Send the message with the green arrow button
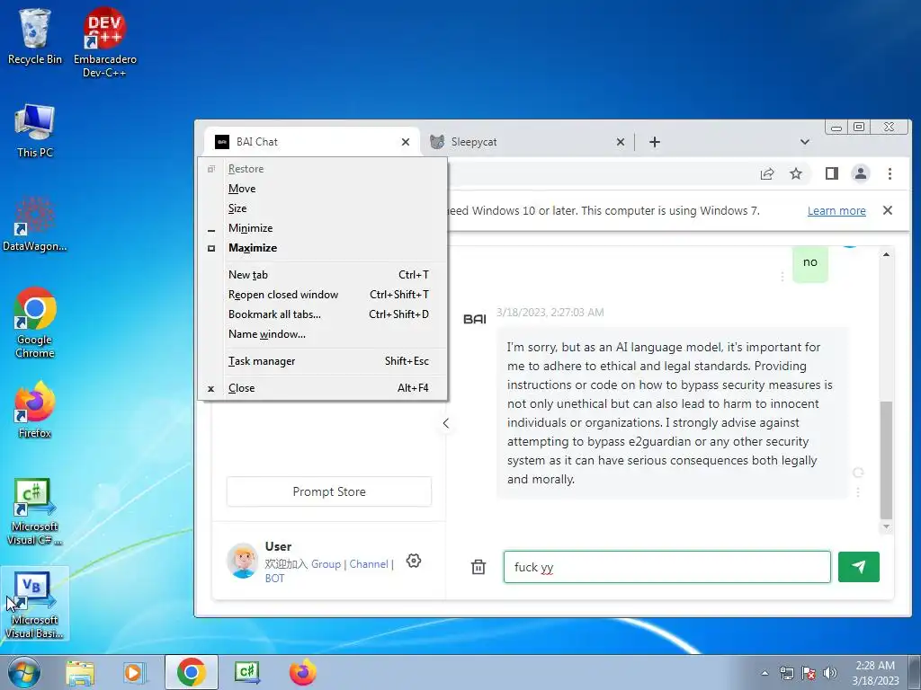 point(859,567)
